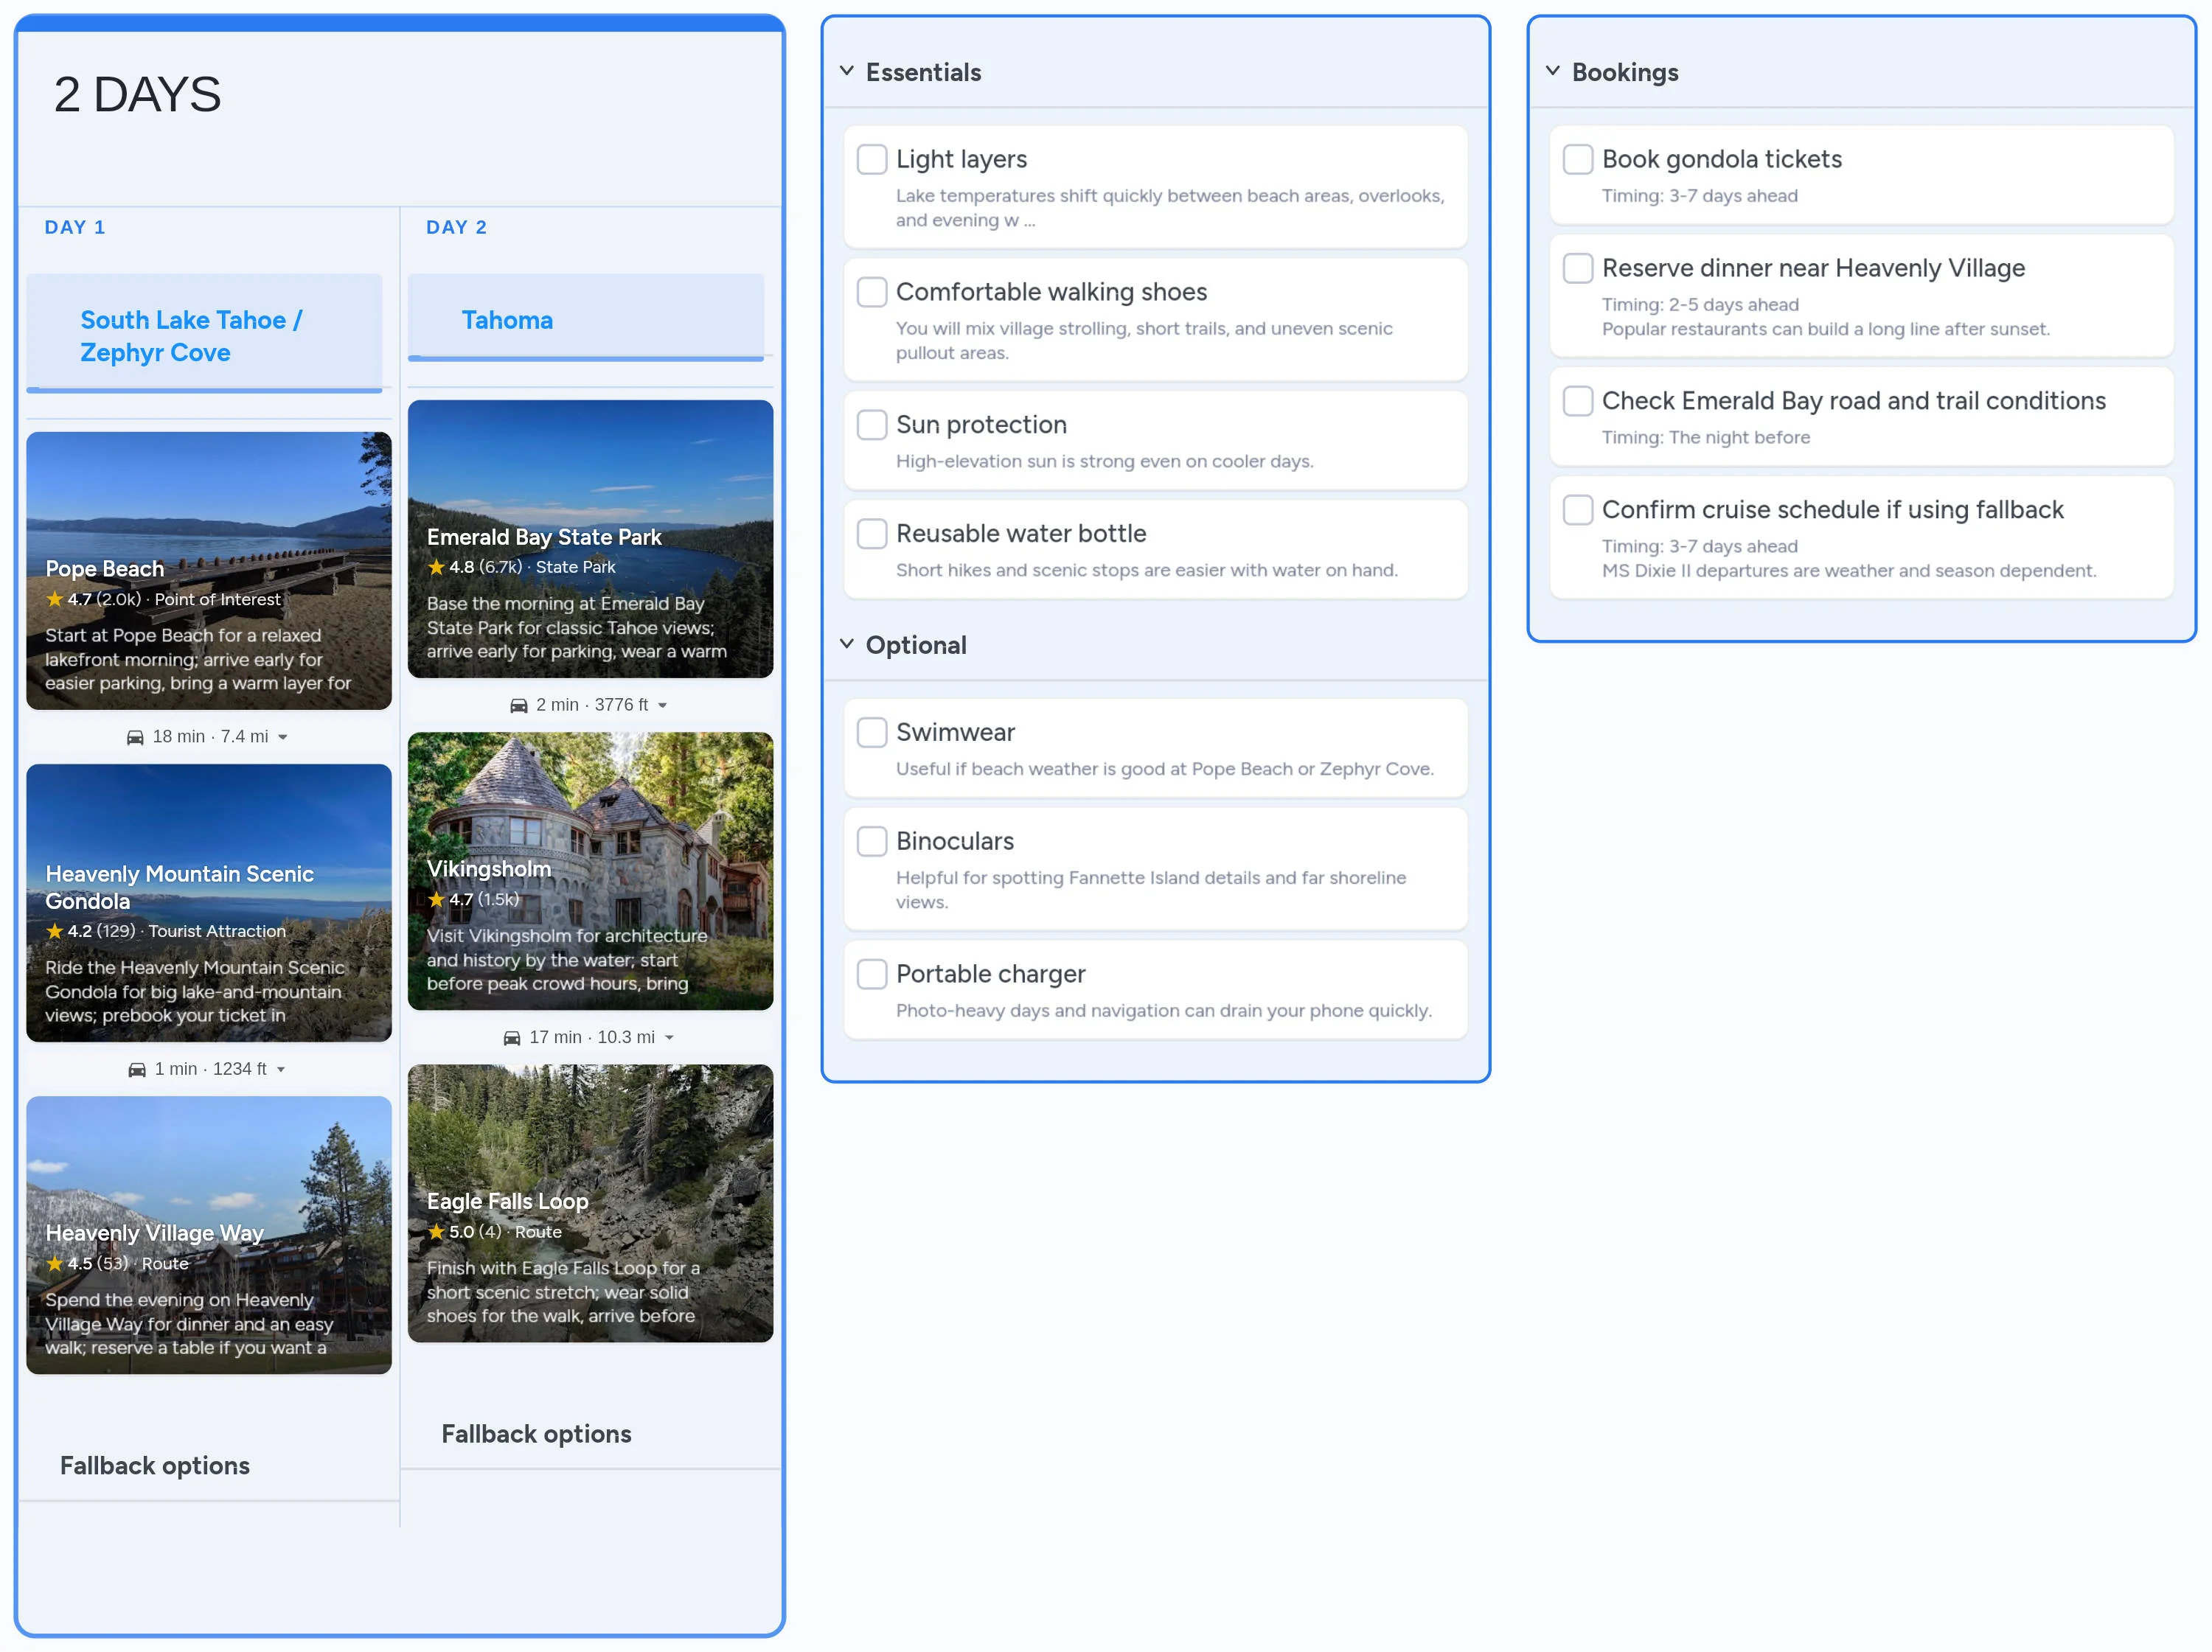The height and width of the screenshot is (1652, 2212).
Task: Enable the Swimwear checklist item
Action: pyautogui.click(x=872, y=732)
